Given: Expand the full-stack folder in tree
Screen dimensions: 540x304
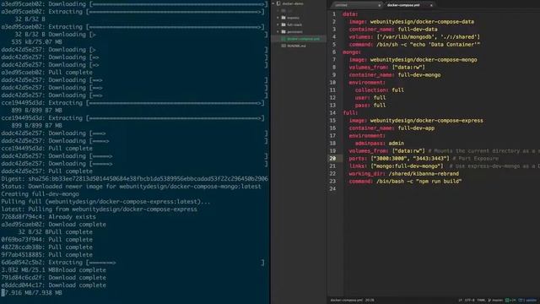Looking at the screenshot, I should [x=278, y=24].
